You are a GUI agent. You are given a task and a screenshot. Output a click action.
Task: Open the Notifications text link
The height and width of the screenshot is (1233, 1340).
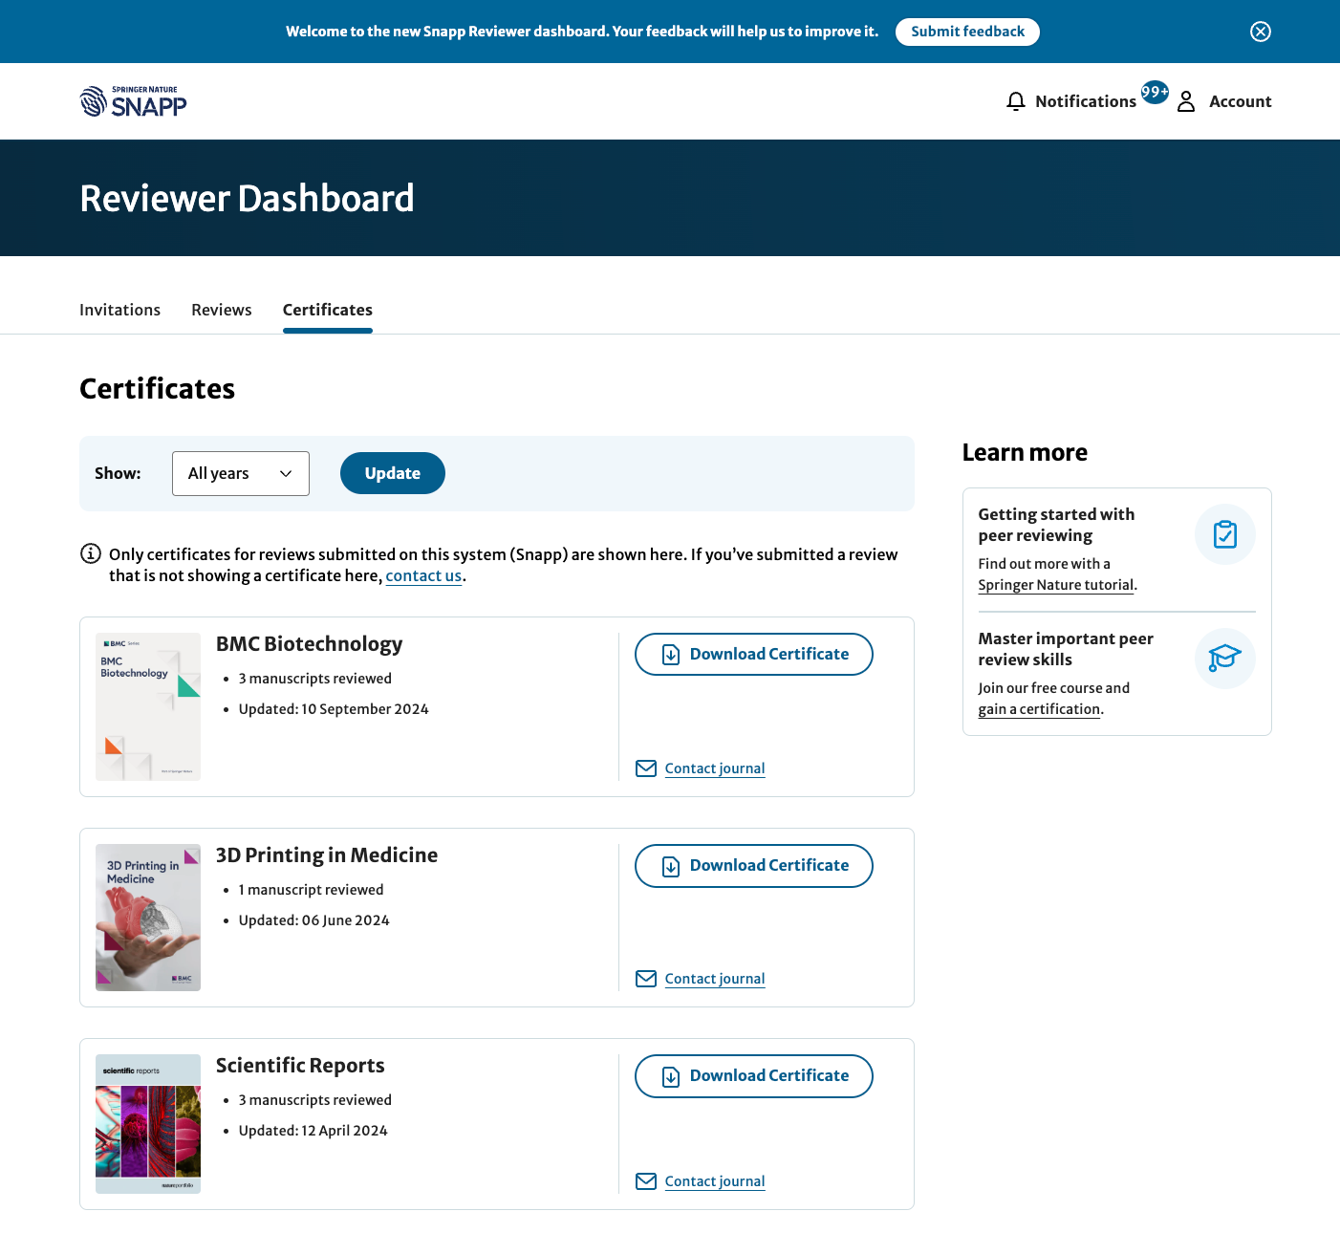tap(1086, 101)
